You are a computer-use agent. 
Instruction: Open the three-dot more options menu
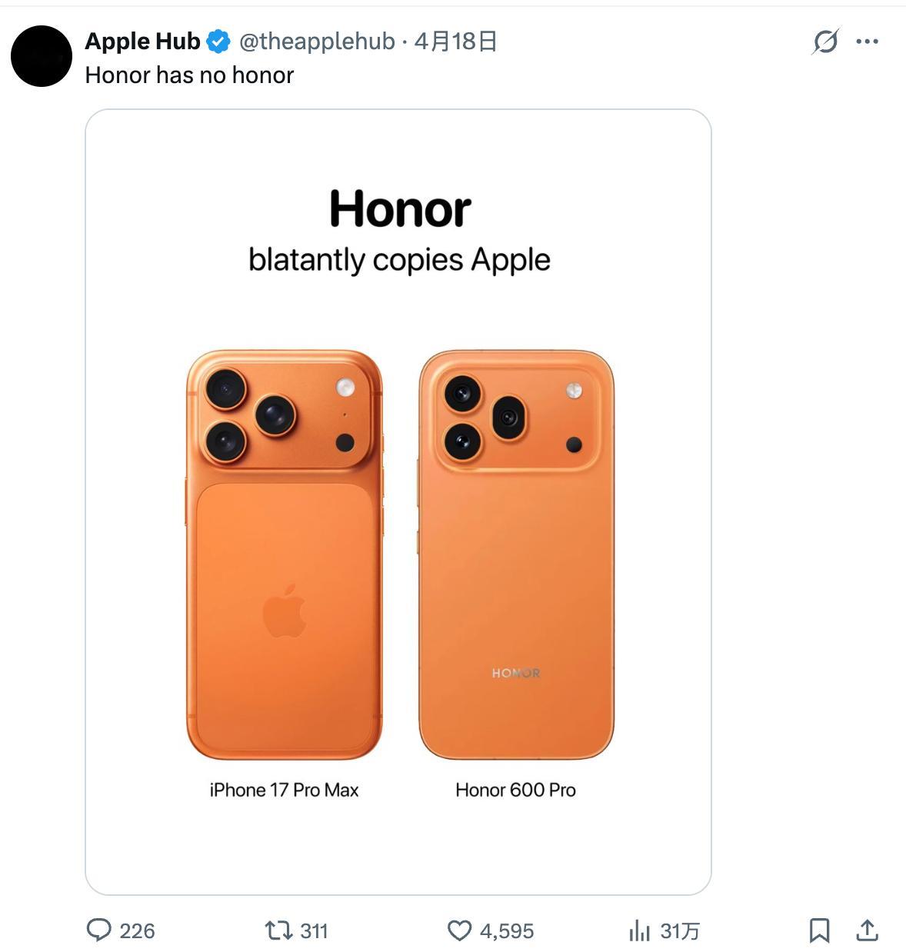tap(867, 42)
